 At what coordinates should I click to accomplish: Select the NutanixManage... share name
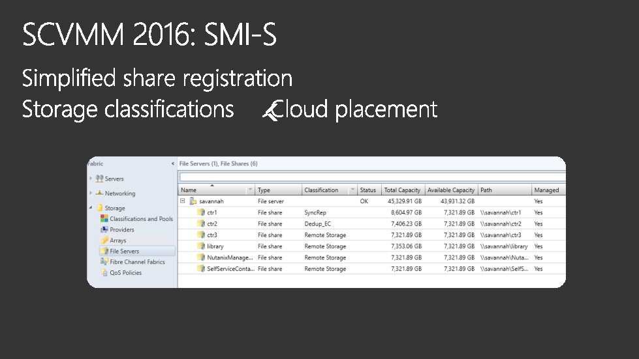click(230, 257)
